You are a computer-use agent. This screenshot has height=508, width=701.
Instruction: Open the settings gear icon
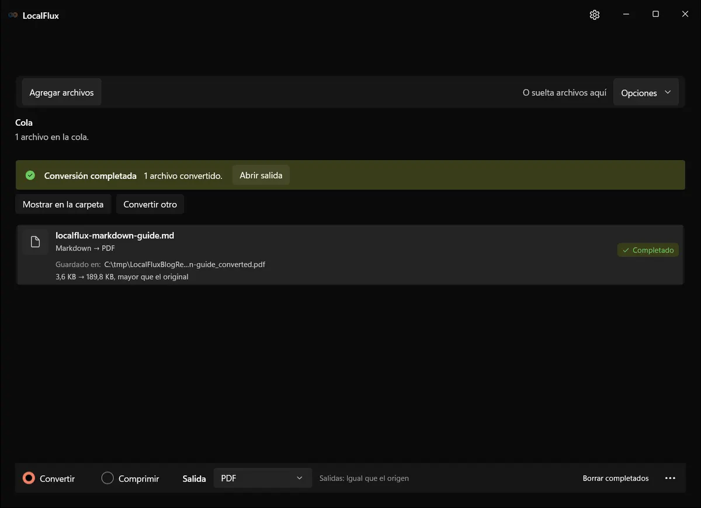595,15
